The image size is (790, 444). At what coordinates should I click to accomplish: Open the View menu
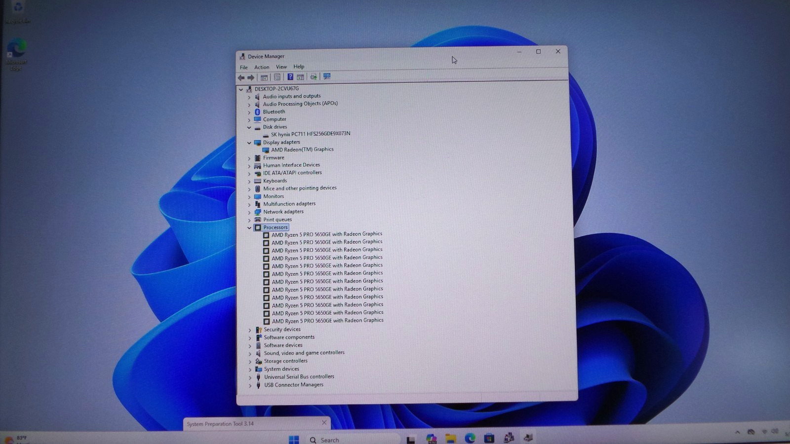coord(281,67)
